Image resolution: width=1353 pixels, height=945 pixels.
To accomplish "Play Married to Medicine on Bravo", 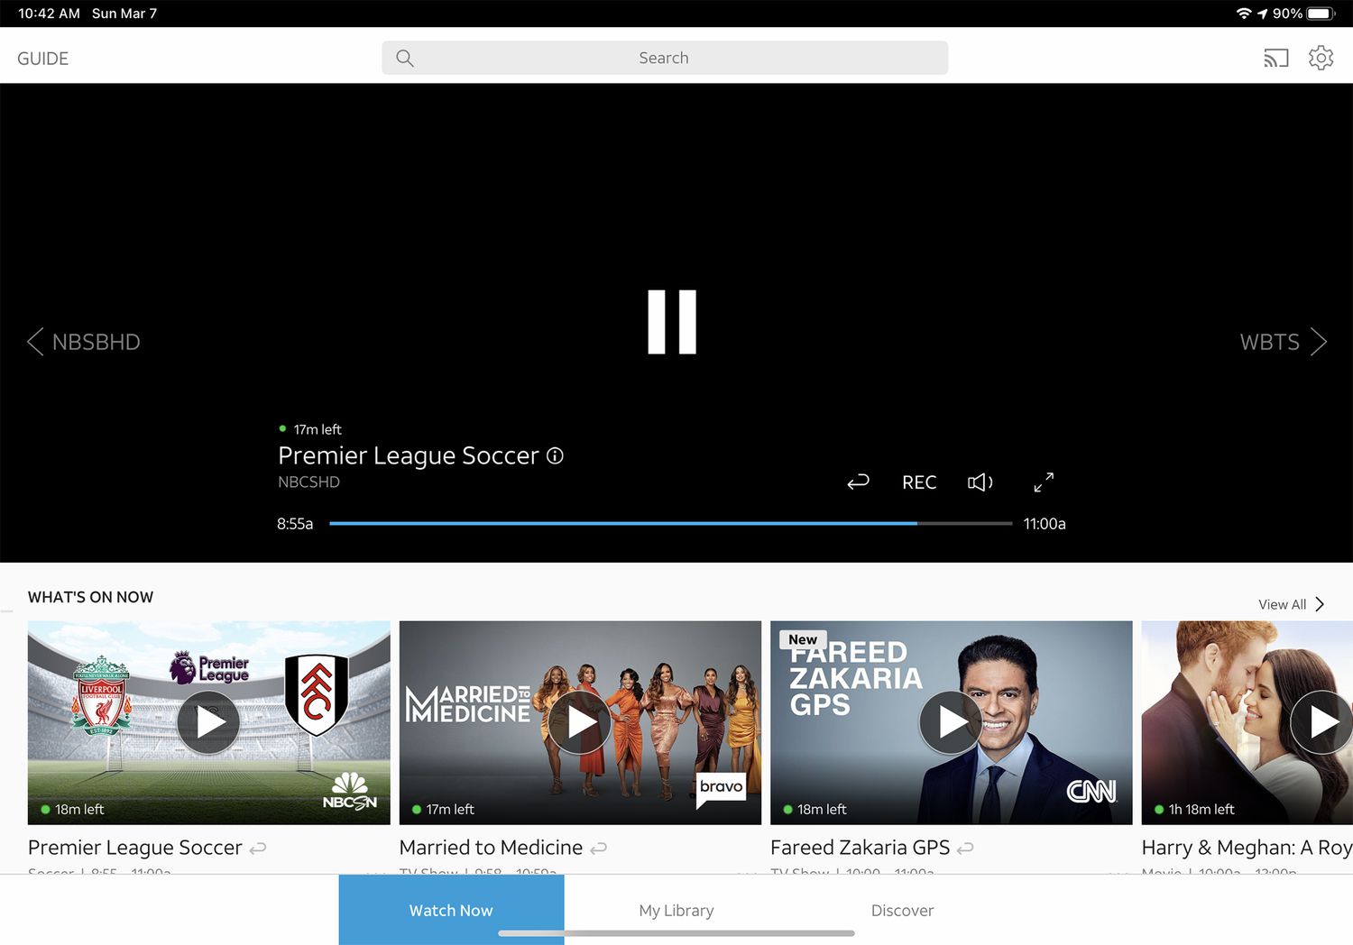I will (580, 722).
